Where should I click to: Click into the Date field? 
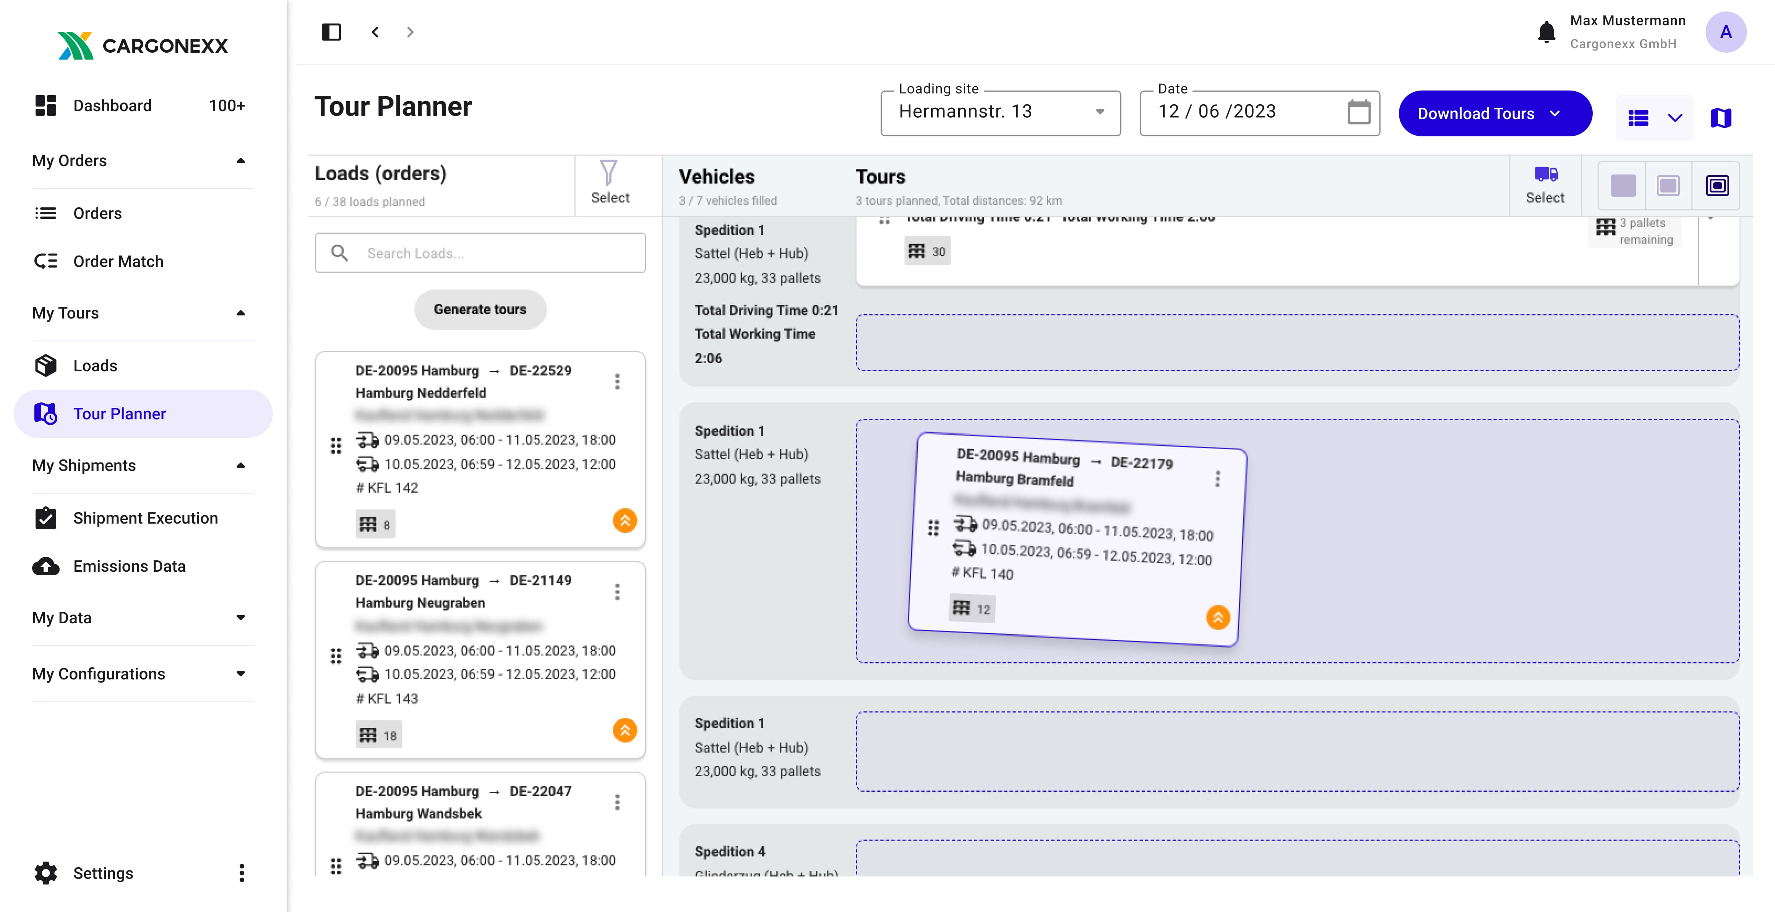point(1260,113)
